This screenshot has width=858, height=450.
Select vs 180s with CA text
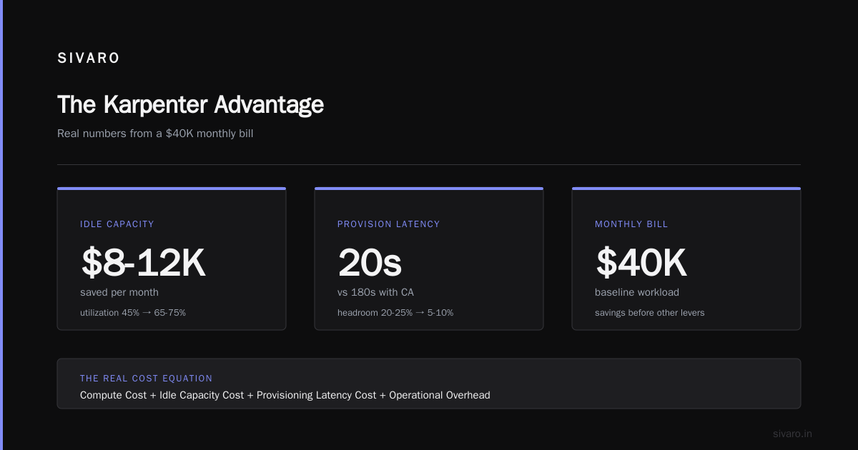375,292
